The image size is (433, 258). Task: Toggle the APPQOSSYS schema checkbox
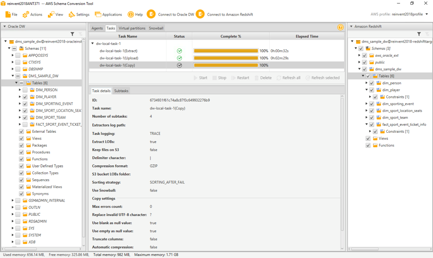point(18,56)
